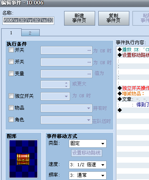The width and height of the screenshot is (149, 180).
Task: Select the 独立开关操作 command line
Action: pyautogui.click(x=133, y=88)
